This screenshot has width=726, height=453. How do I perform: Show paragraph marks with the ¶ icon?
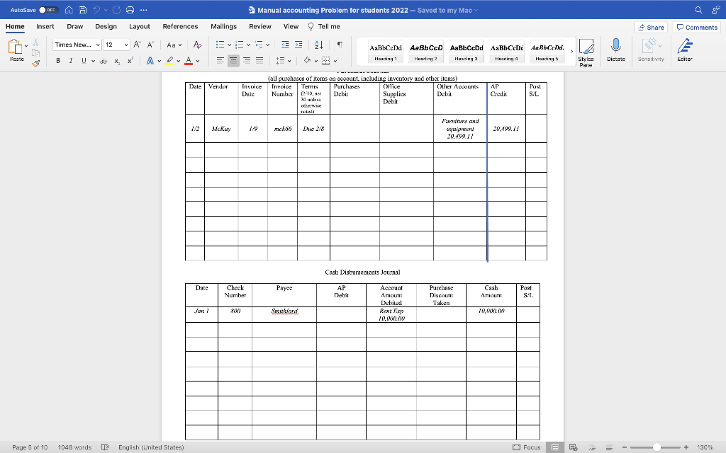(338, 45)
